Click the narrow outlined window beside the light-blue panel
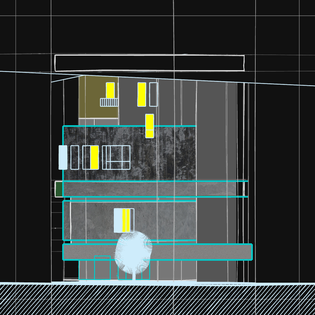Image resolution: width=315 pixels, height=315 pixels. [75, 157]
